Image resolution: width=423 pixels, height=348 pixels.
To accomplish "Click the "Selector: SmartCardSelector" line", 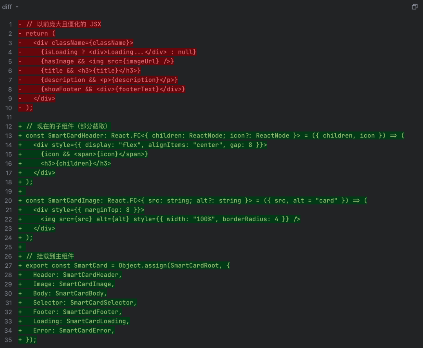I will click(85, 303).
